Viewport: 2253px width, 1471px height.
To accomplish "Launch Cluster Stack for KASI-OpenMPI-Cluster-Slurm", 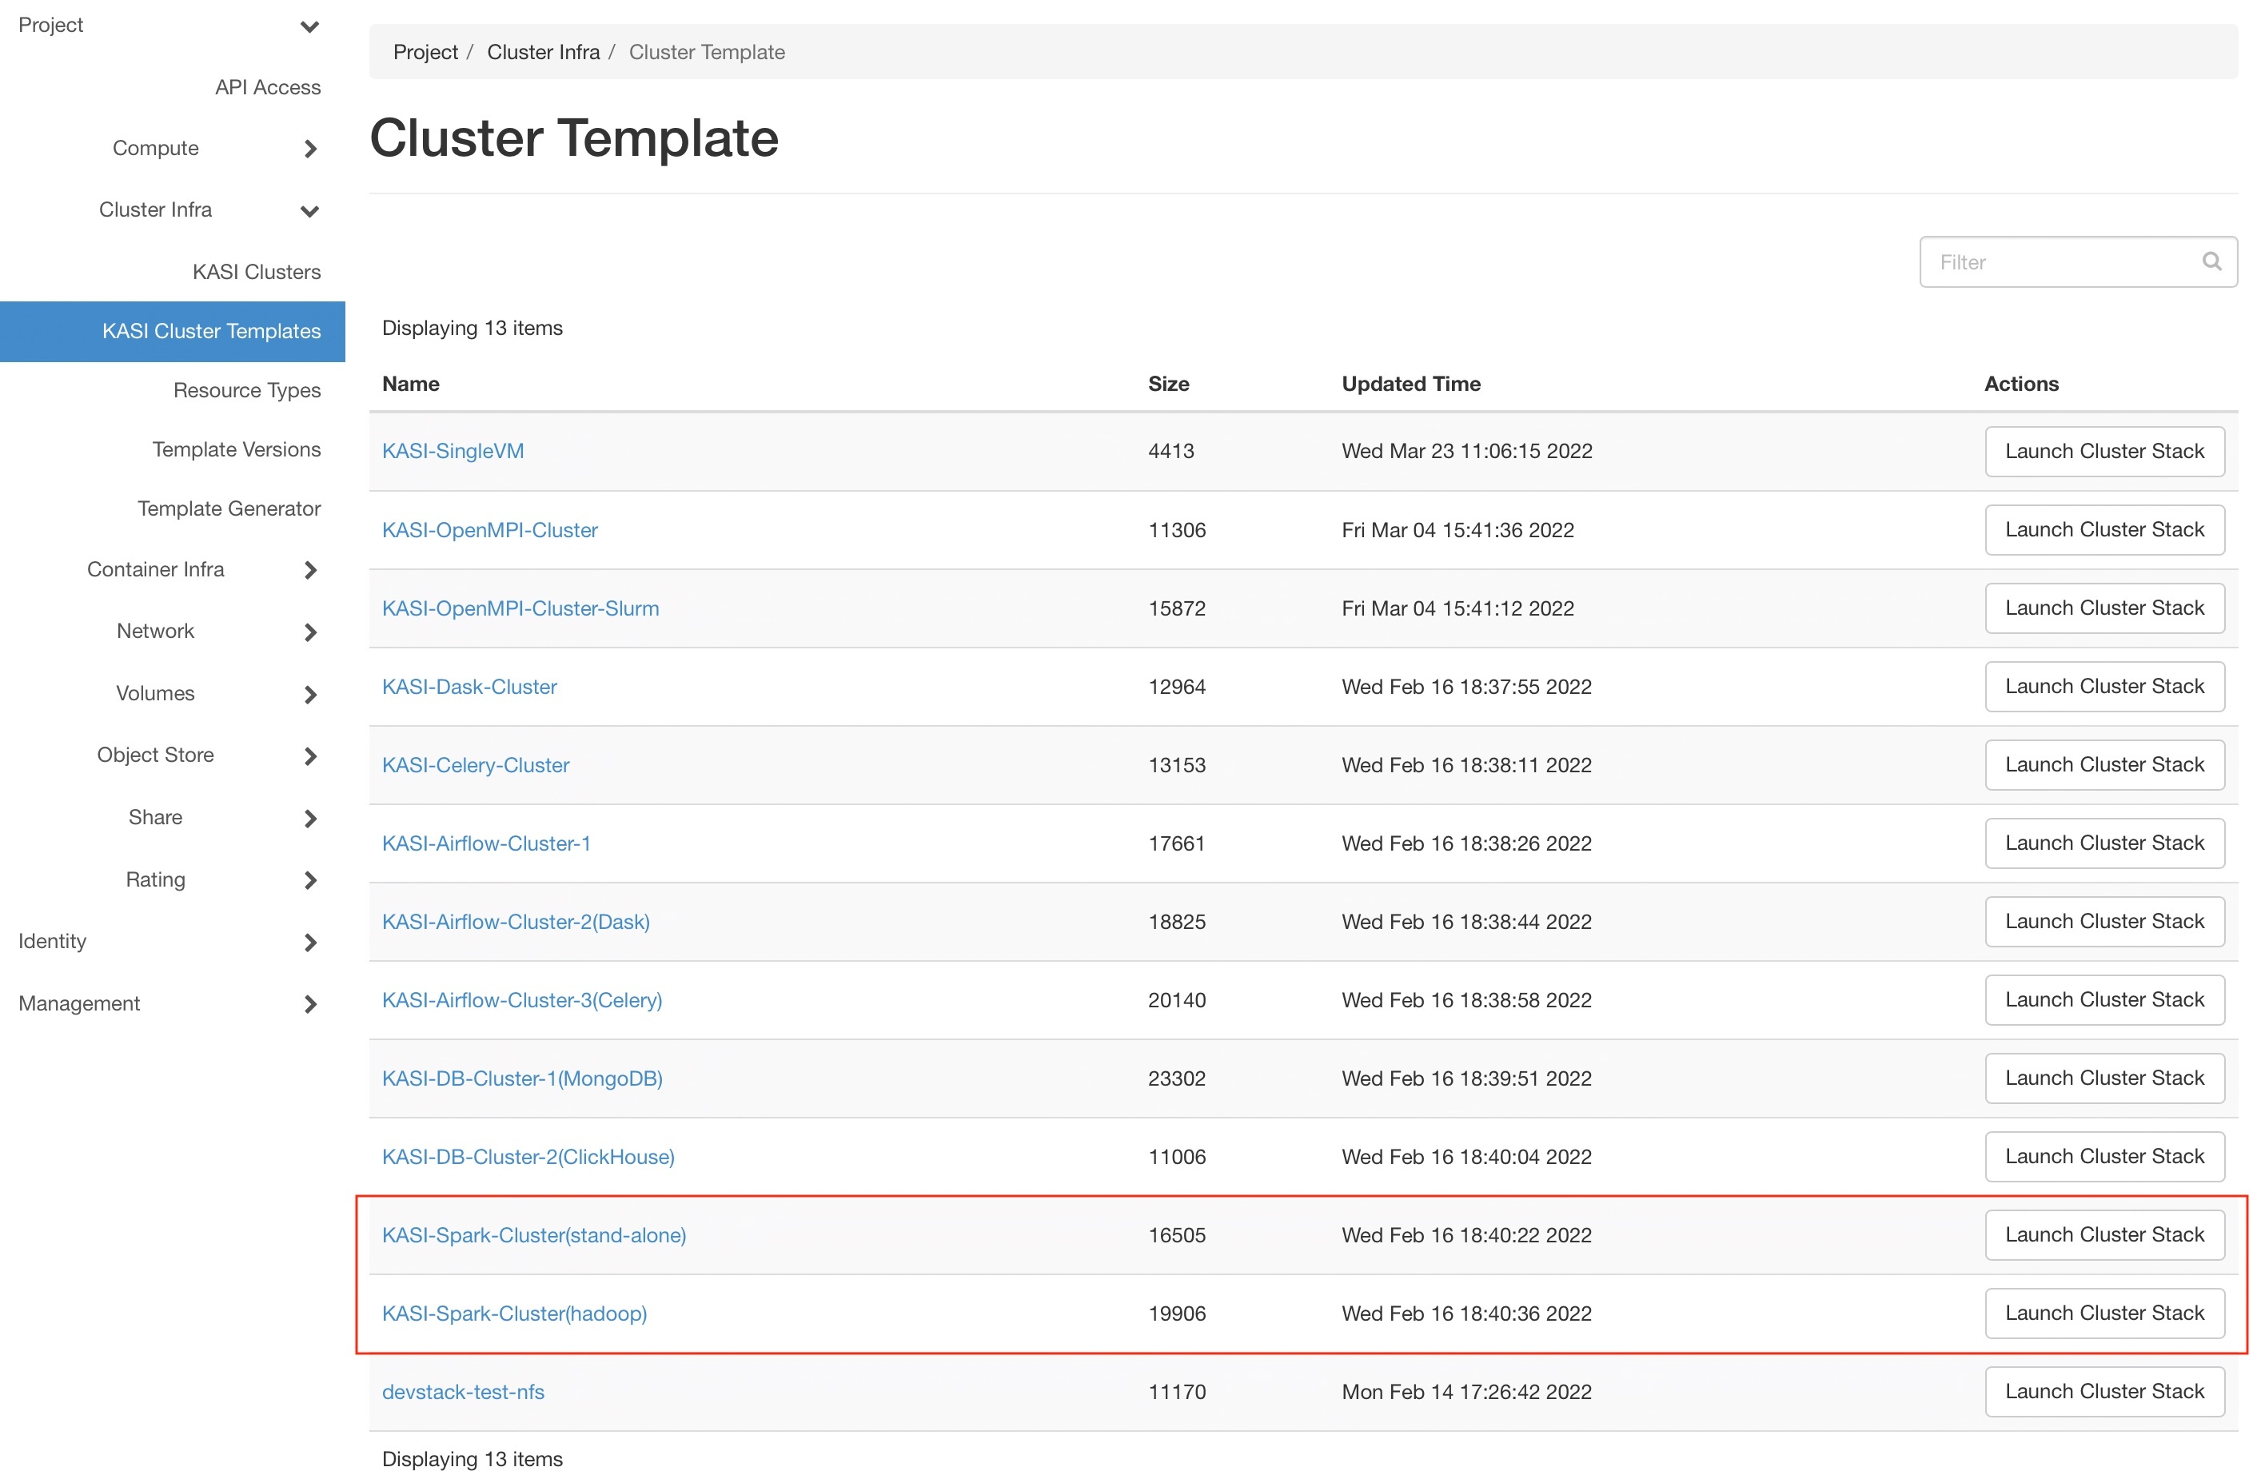I will click(2104, 608).
